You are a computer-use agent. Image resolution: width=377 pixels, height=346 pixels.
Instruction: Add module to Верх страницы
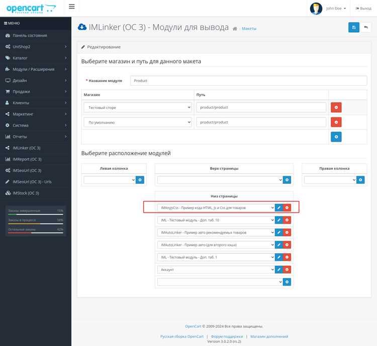coord(287,180)
